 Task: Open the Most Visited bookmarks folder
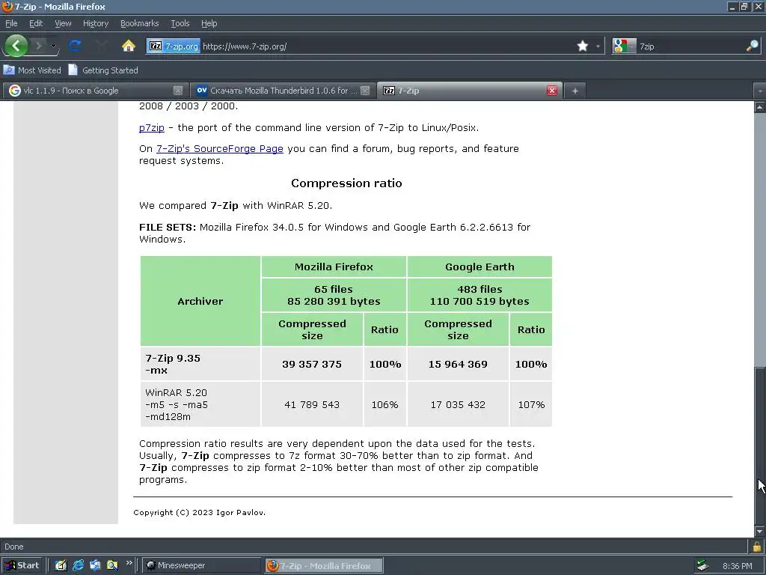tap(32, 70)
